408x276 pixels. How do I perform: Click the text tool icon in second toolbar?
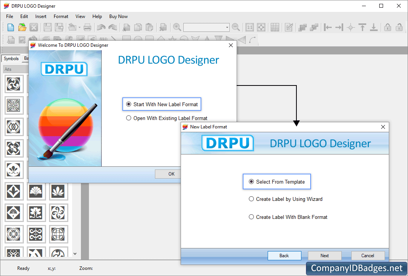(11, 40)
